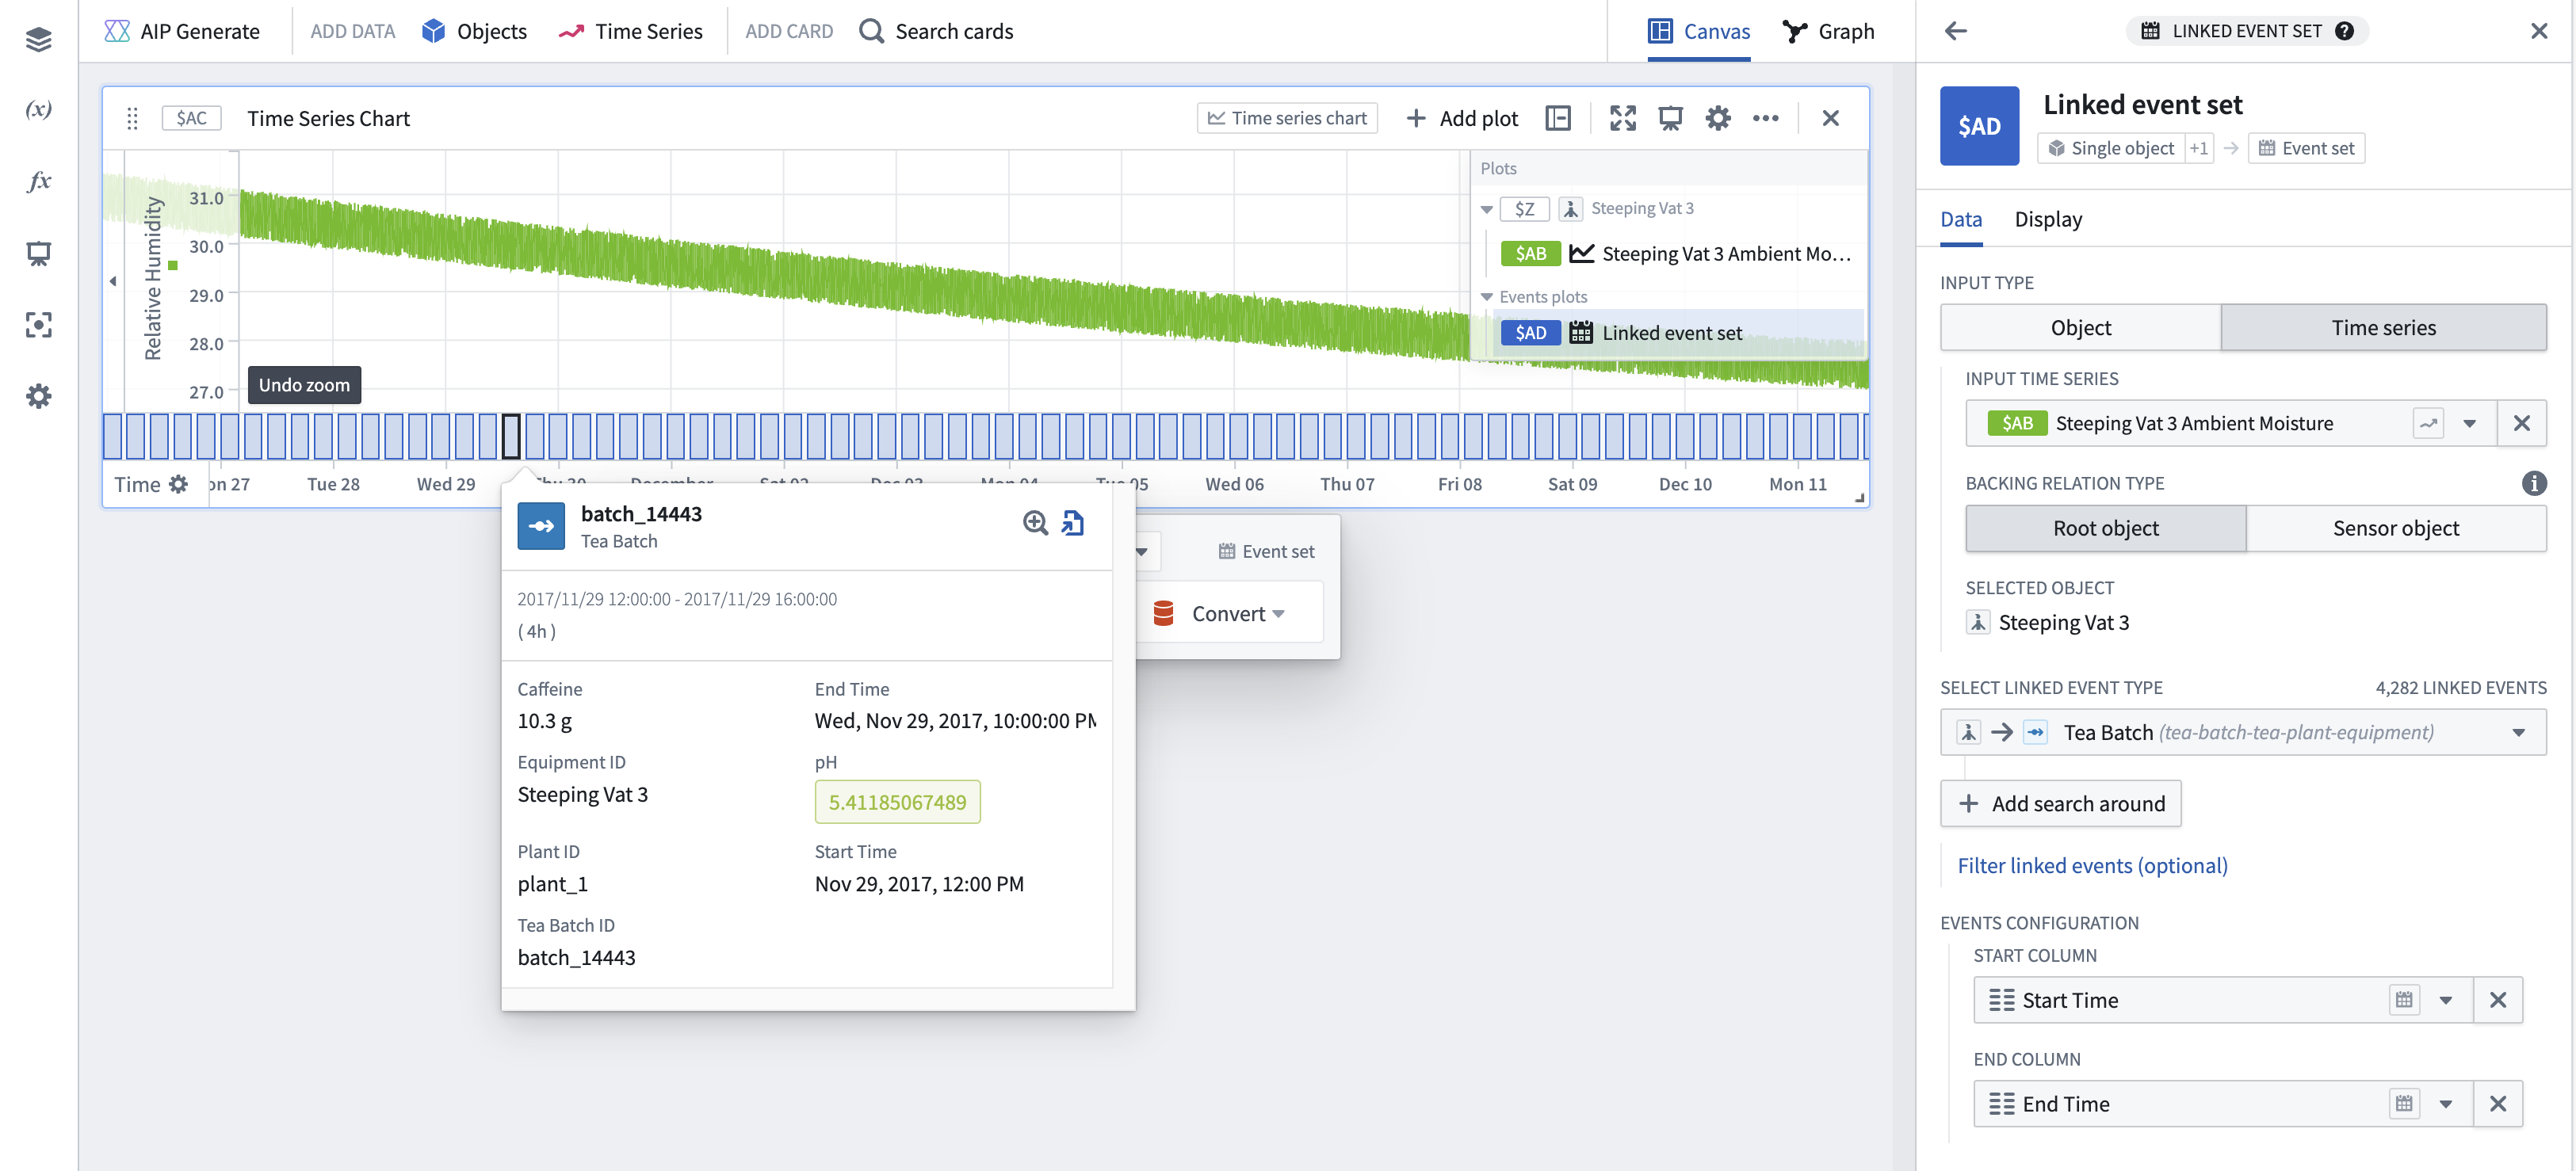Viewport: 2576px width, 1171px height.
Task: Click the Add plot button
Action: (1461, 118)
